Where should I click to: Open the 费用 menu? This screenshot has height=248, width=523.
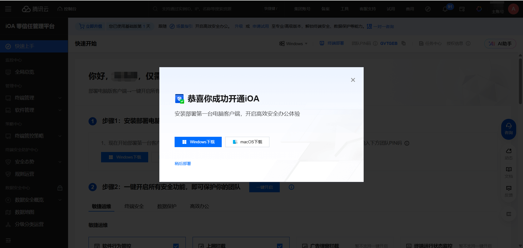410,9
